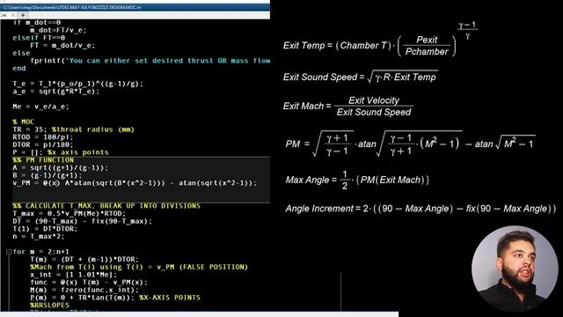Click the 'B = (g-1)/(g+1);' line
The width and height of the screenshot is (563, 317).
tap(48, 175)
